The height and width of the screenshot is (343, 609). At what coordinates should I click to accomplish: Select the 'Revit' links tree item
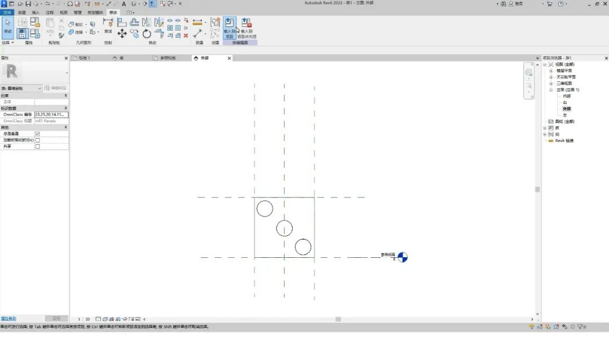point(564,140)
